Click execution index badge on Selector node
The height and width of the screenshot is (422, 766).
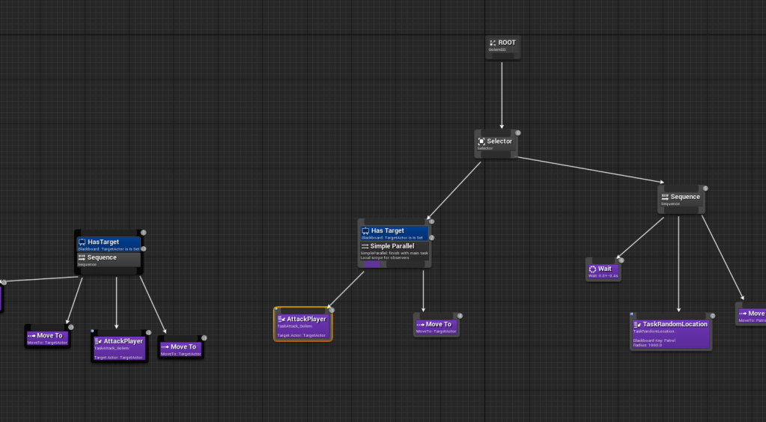tap(517, 133)
